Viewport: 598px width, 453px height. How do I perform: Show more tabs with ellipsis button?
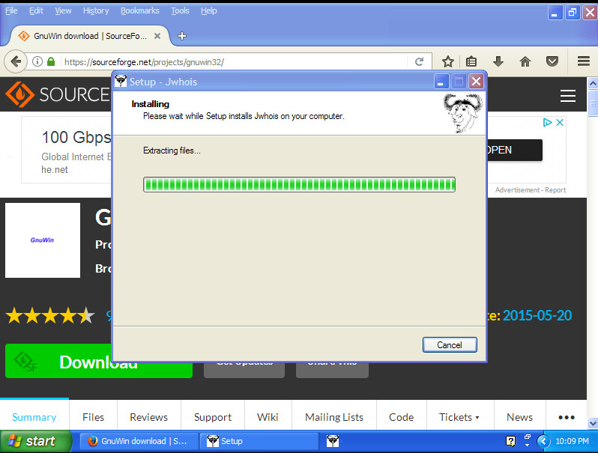click(567, 417)
